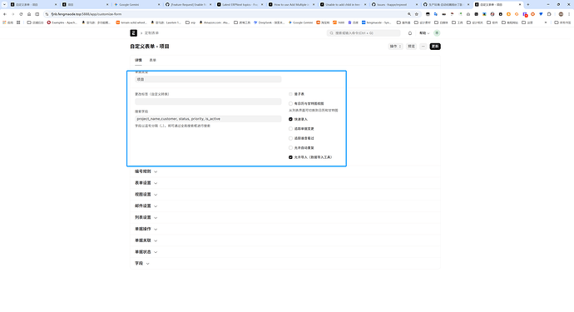Close the Google Gemini browser tab
This screenshot has height=312, width=574.
click(159, 4)
